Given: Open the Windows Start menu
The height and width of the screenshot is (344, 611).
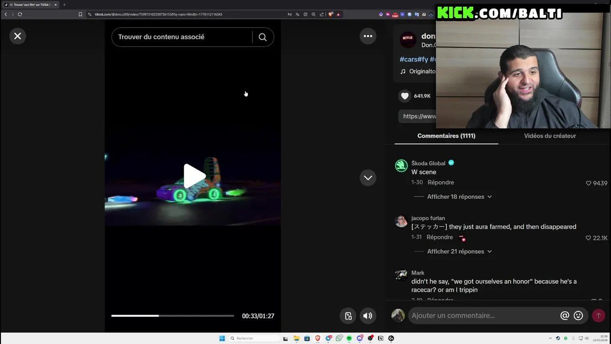Looking at the screenshot, I should [x=222, y=338].
